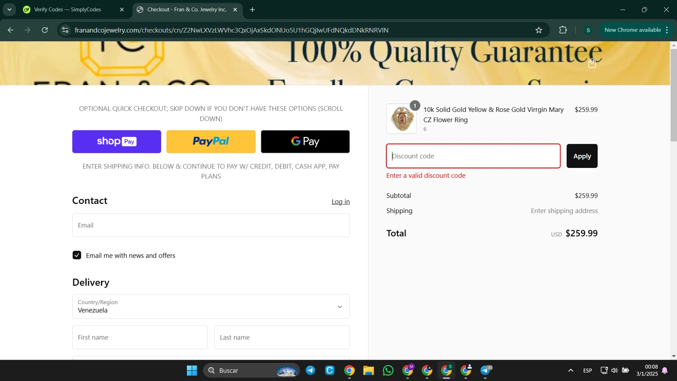Reload the checkout page
The image size is (677, 381).
(x=45, y=30)
